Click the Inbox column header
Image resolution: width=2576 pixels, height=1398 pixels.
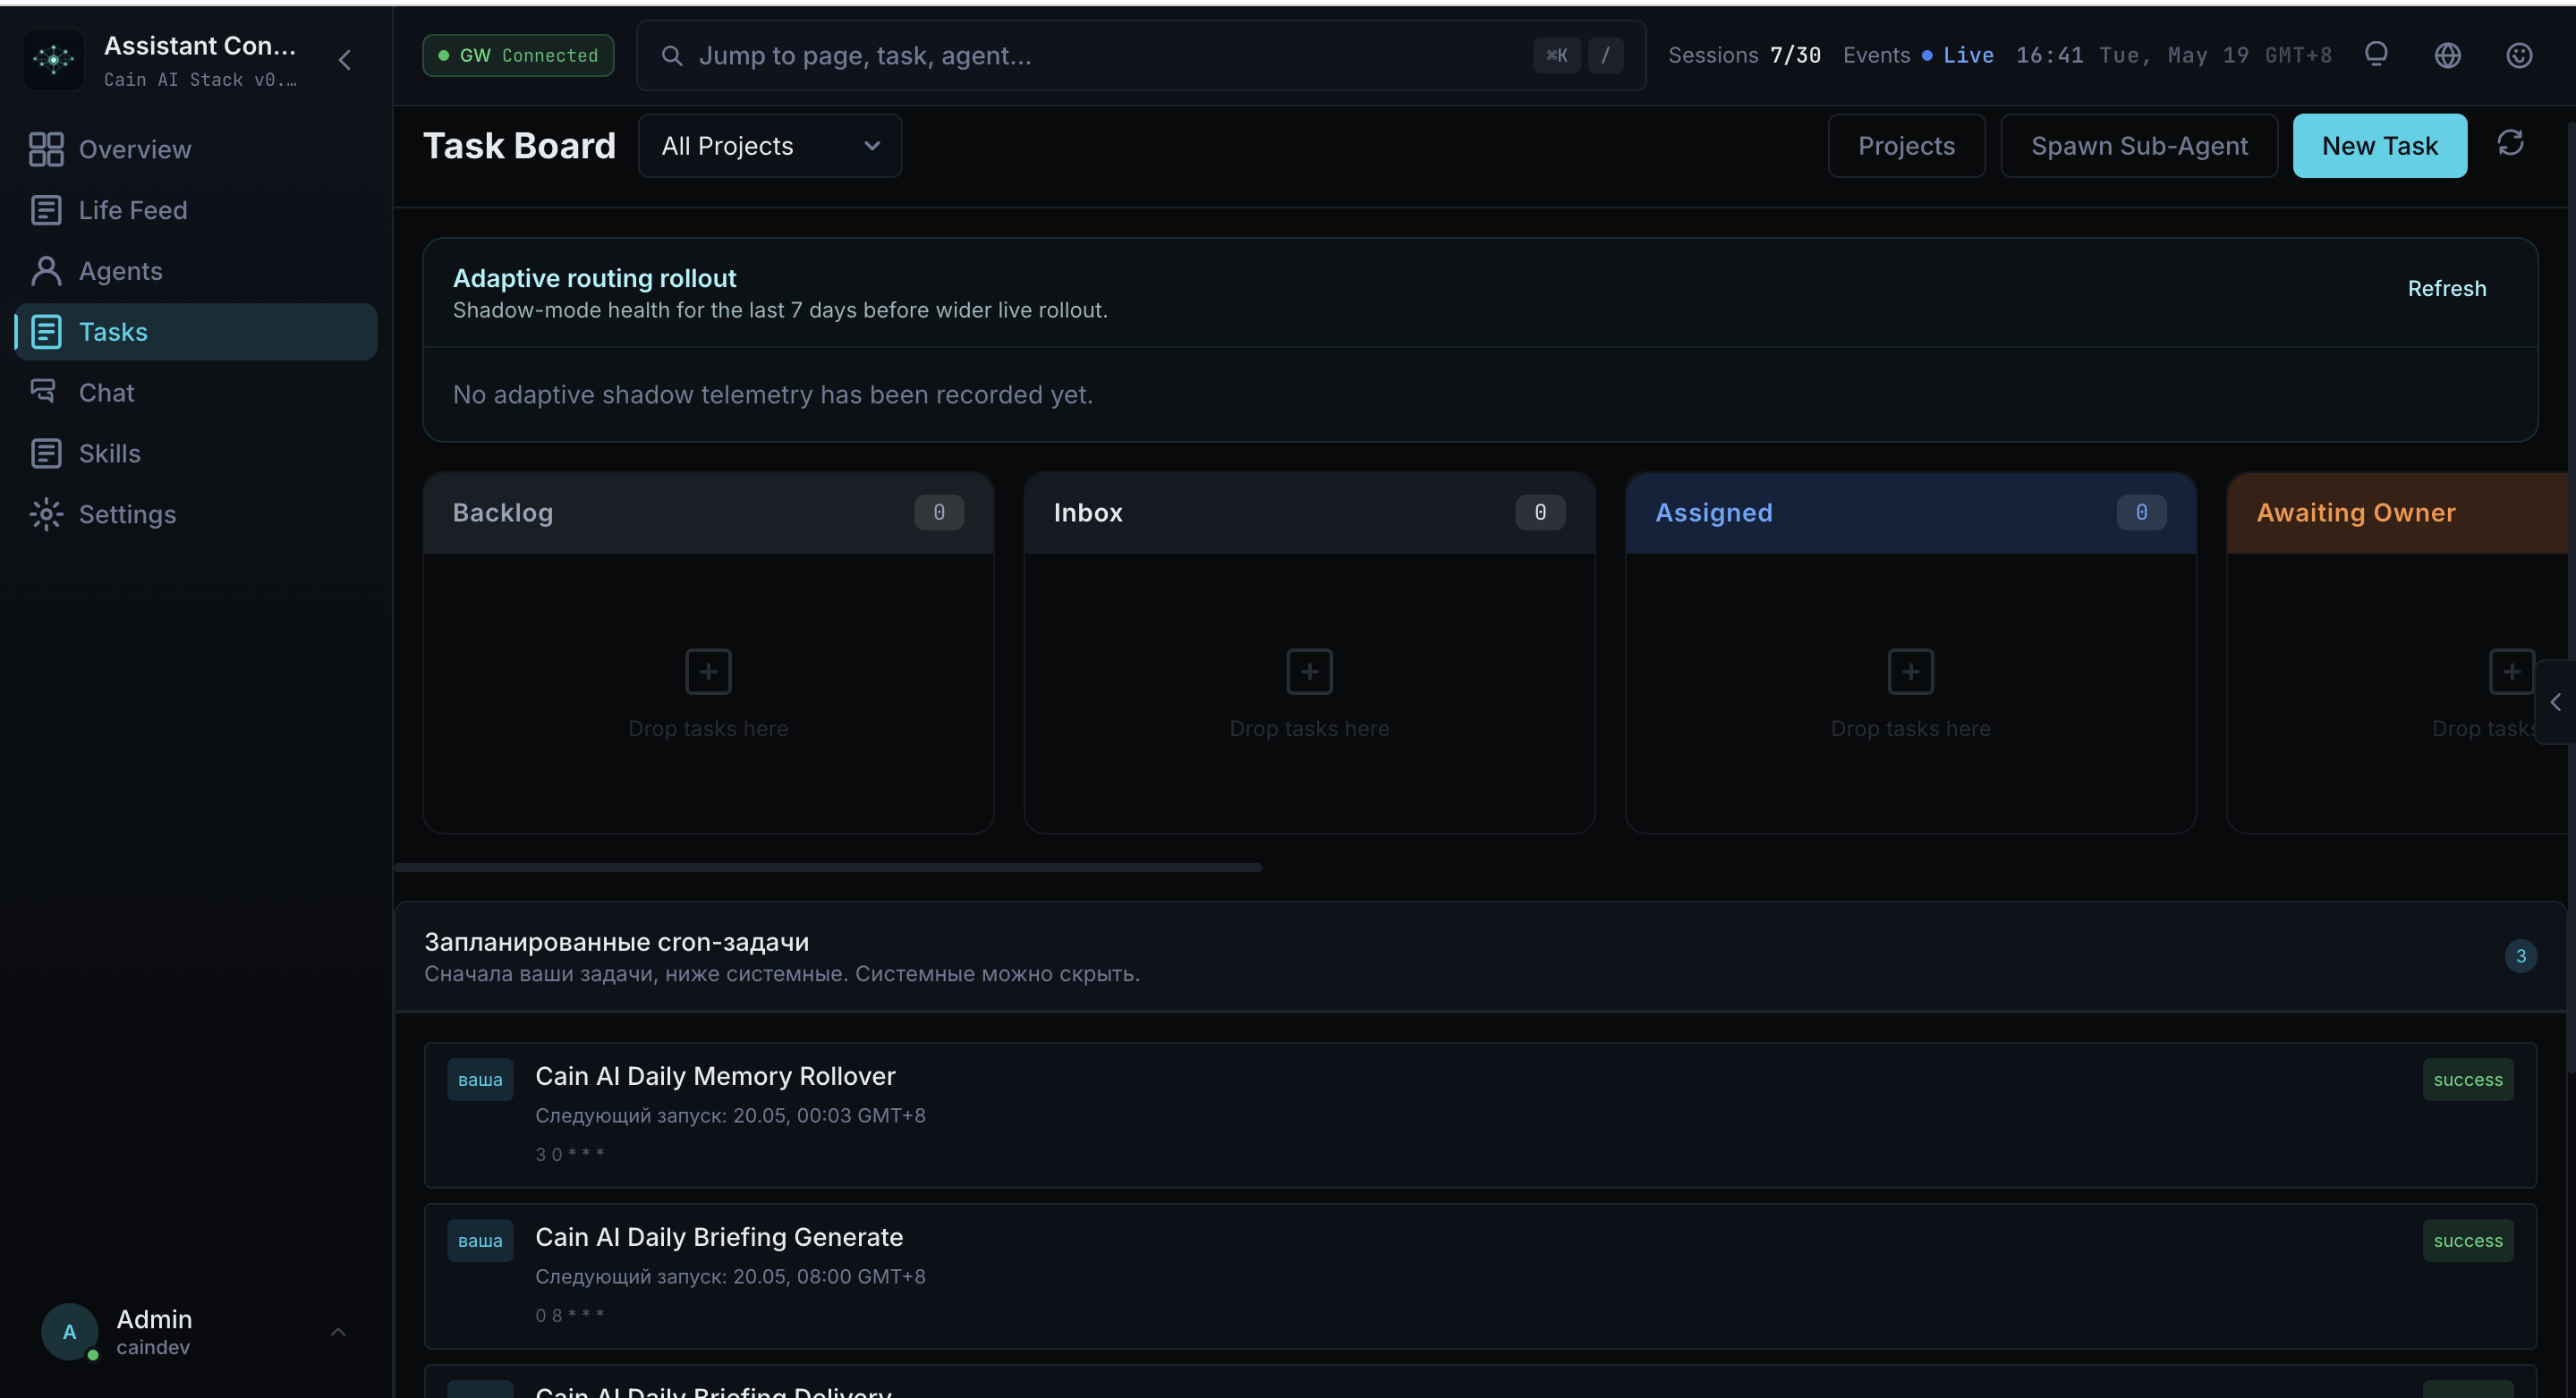[1309, 513]
